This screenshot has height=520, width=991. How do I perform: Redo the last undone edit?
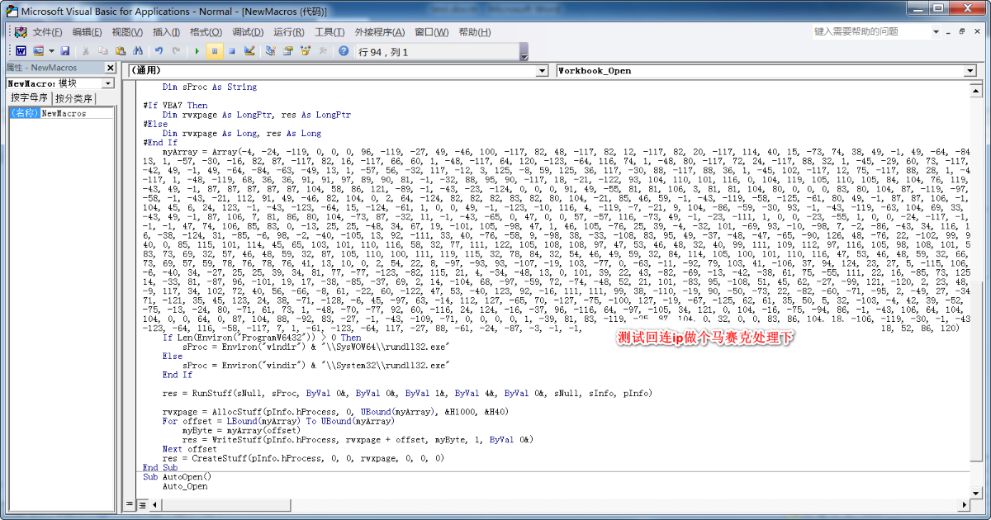pyautogui.click(x=176, y=51)
